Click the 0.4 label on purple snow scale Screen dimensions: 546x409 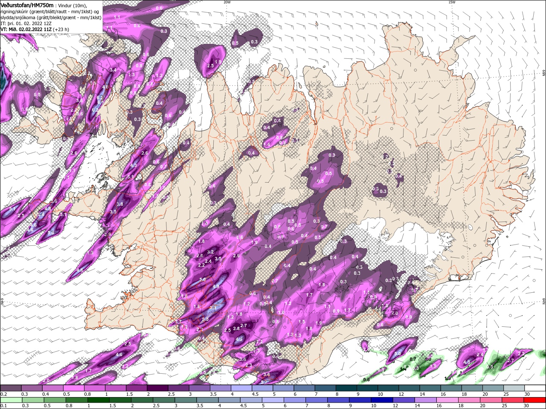point(46,394)
